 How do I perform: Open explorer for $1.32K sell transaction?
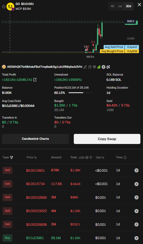click(x=137, y=211)
